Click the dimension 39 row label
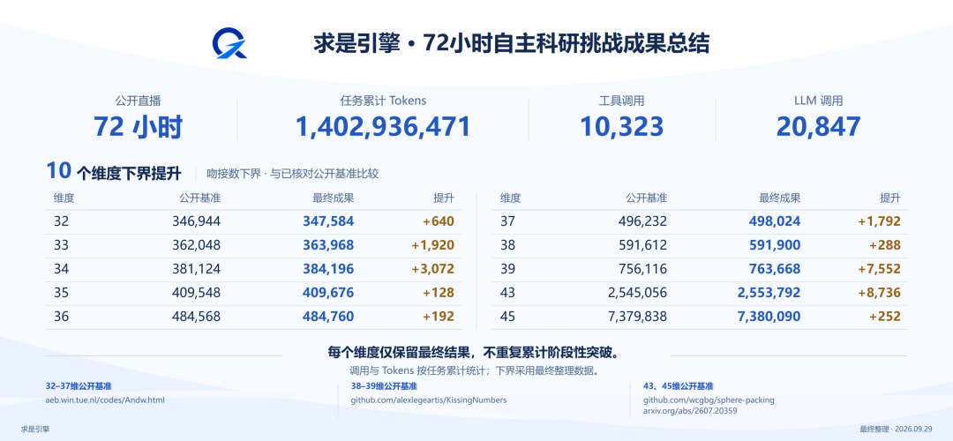Screen dimensions: 953x441 tap(507, 269)
